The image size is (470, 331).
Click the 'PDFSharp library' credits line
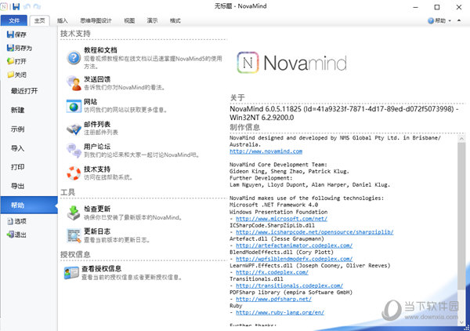291,293
